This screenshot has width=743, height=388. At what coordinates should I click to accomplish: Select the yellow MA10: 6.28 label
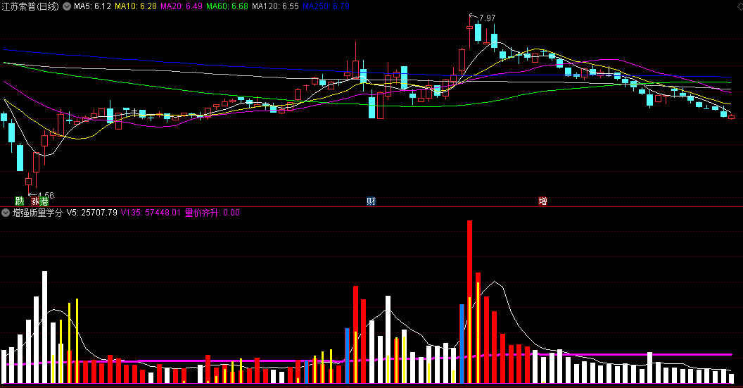[136, 6]
